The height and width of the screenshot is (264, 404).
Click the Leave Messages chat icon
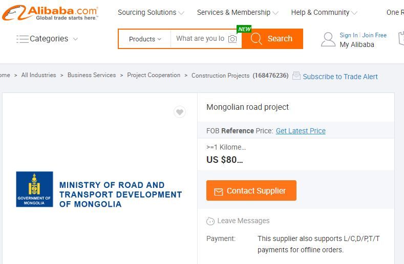click(x=210, y=221)
